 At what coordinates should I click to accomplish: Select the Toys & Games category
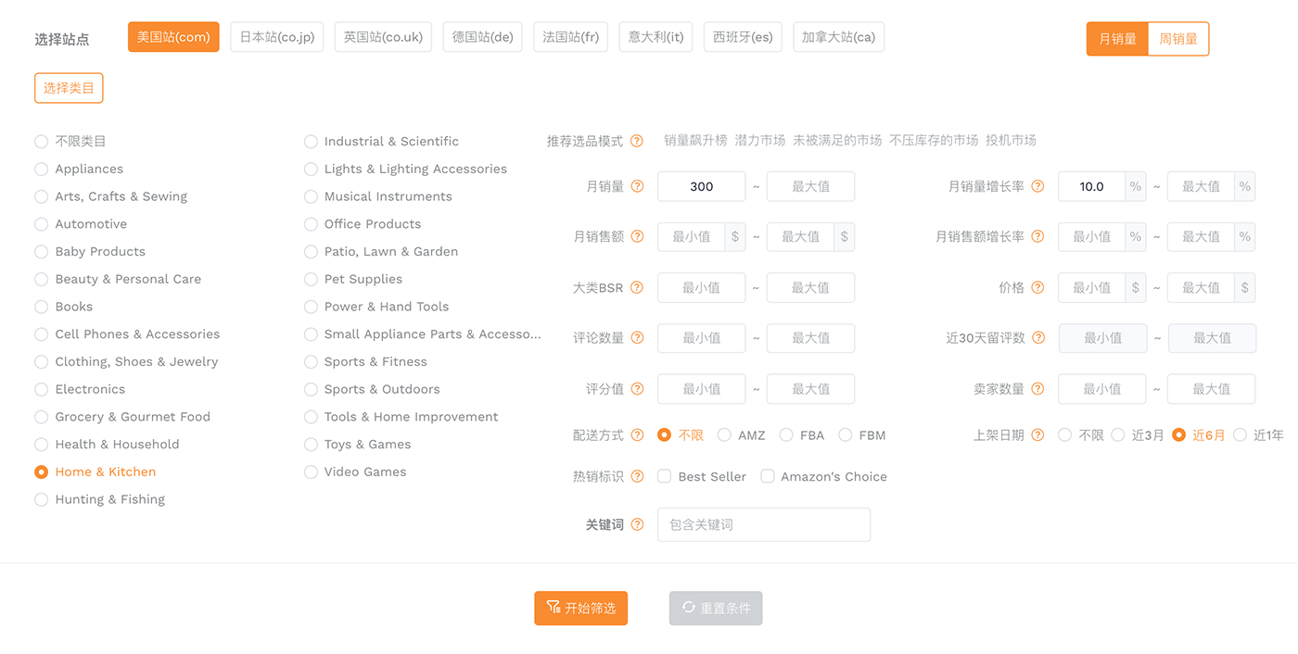point(311,444)
